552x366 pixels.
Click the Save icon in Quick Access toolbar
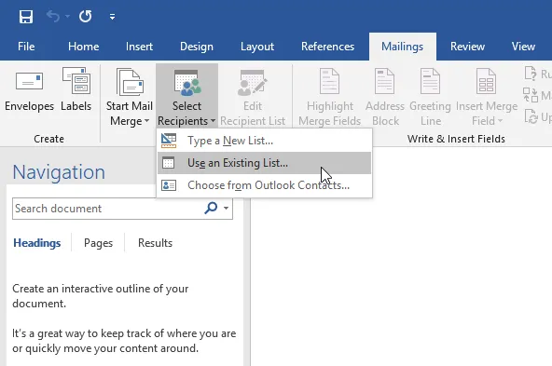(26, 17)
